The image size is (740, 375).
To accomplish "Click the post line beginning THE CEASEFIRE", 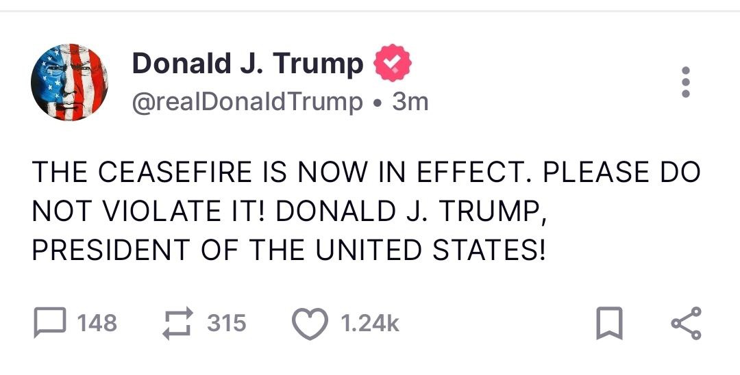I will [366, 171].
